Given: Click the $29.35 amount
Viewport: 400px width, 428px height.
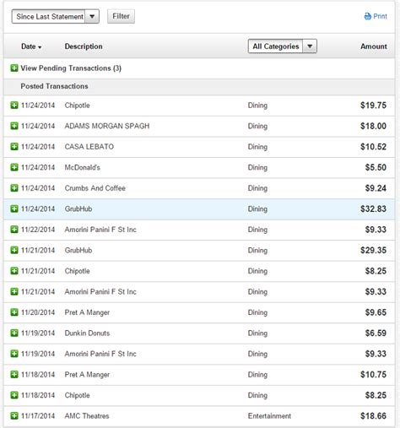Looking at the screenshot, I should point(374,250).
